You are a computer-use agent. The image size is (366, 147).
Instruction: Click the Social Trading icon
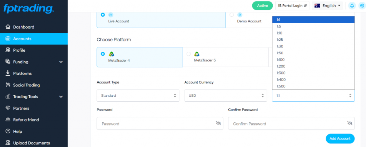coord(8,85)
